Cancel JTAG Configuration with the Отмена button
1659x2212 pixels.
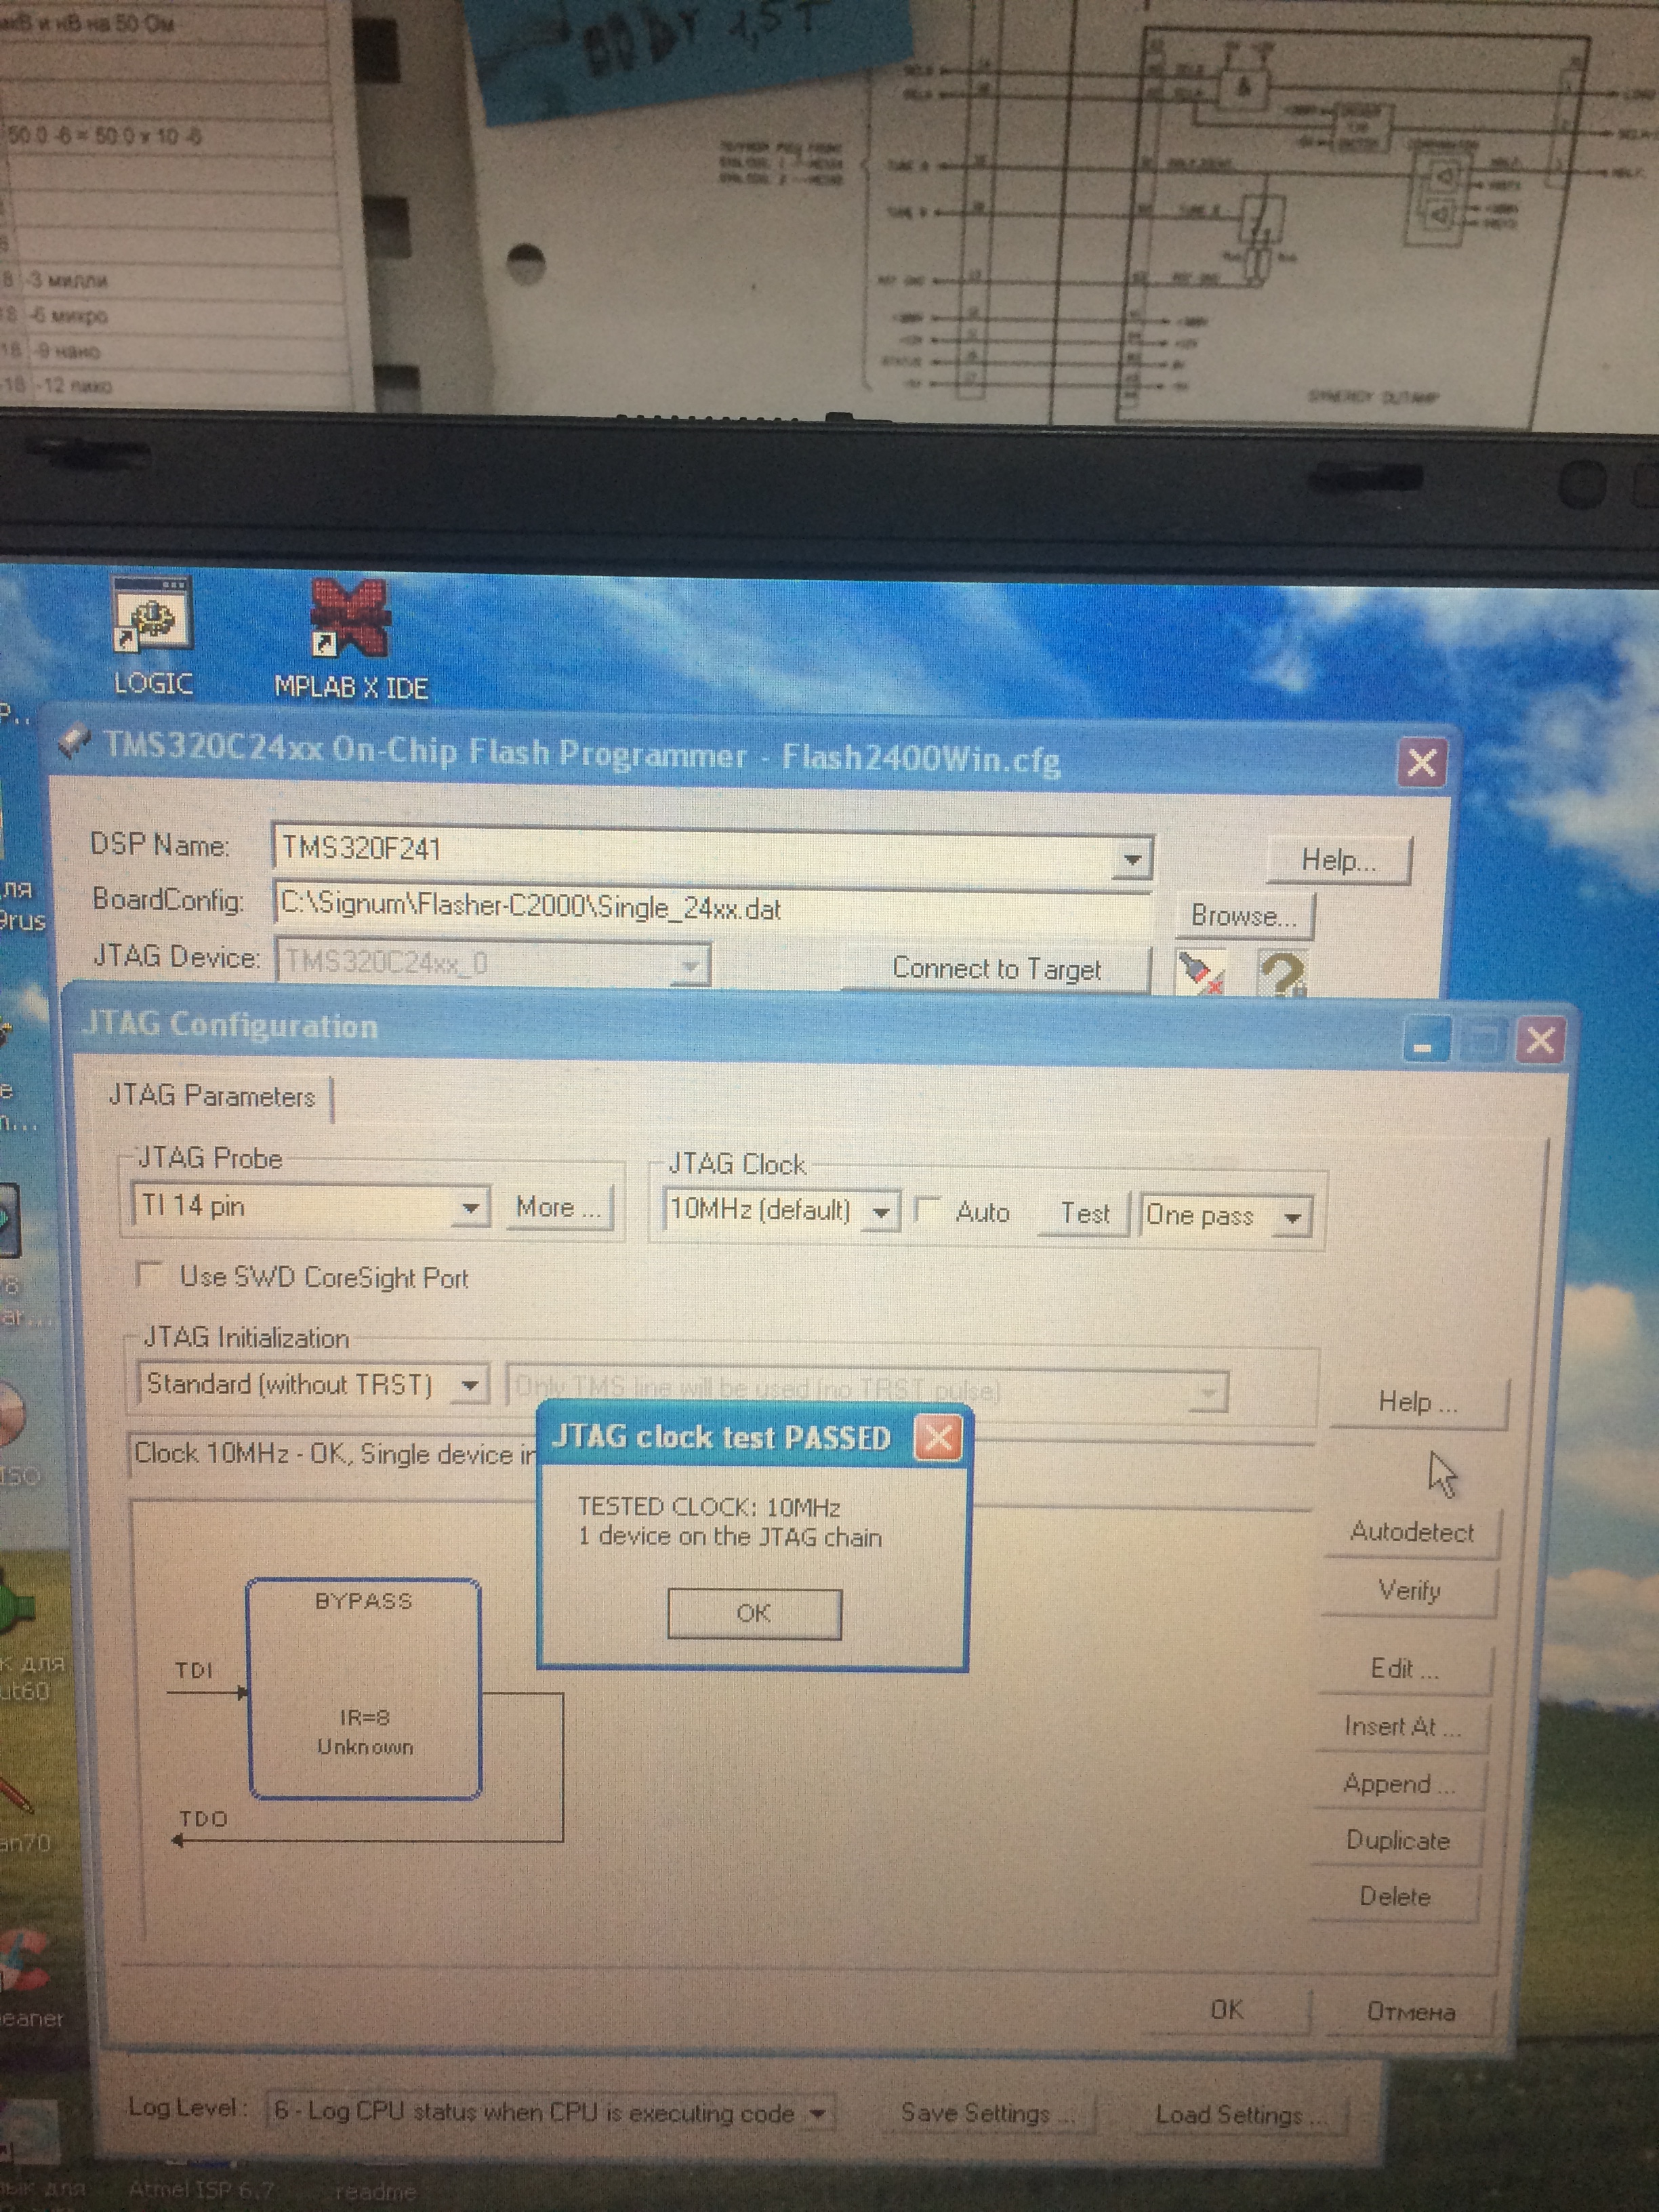click(1410, 2011)
